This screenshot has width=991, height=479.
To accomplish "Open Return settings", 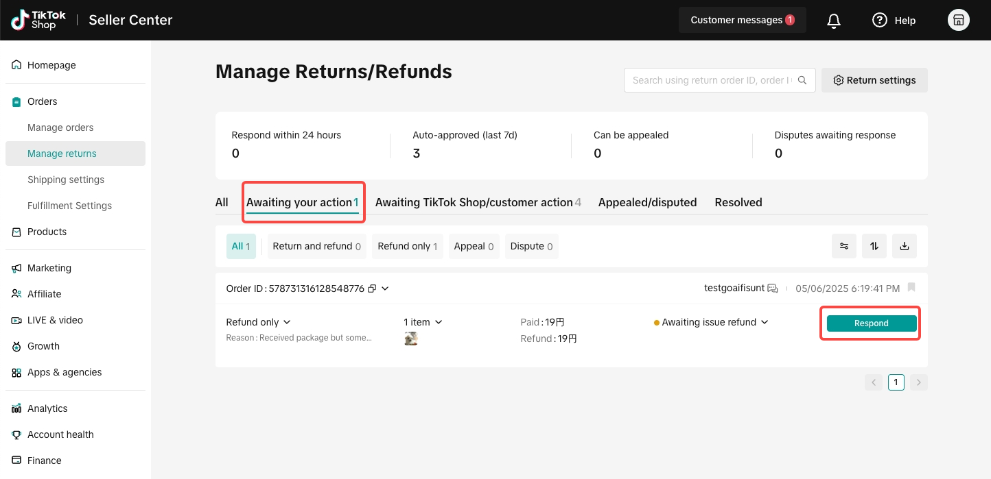I will (x=874, y=80).
